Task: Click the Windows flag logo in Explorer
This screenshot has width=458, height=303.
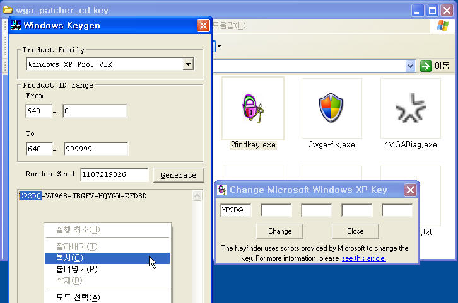Action: [443, 26]
